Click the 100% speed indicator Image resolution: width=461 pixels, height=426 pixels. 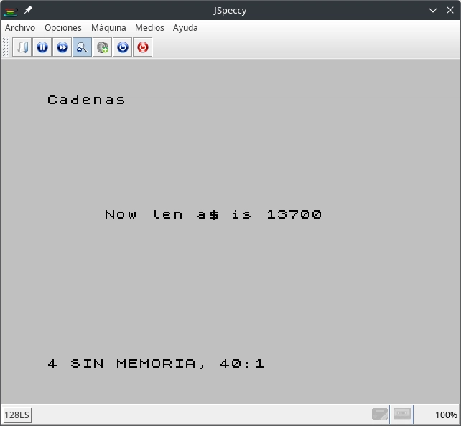pos(446,415)
